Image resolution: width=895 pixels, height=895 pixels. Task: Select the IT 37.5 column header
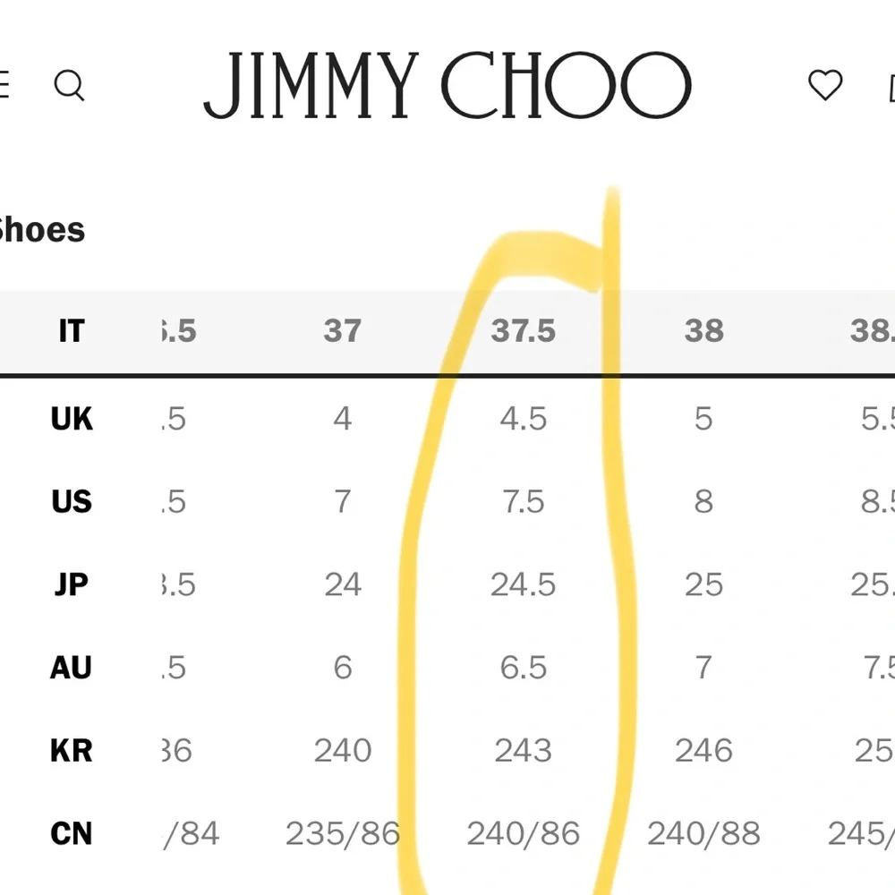tap(523, 331)
